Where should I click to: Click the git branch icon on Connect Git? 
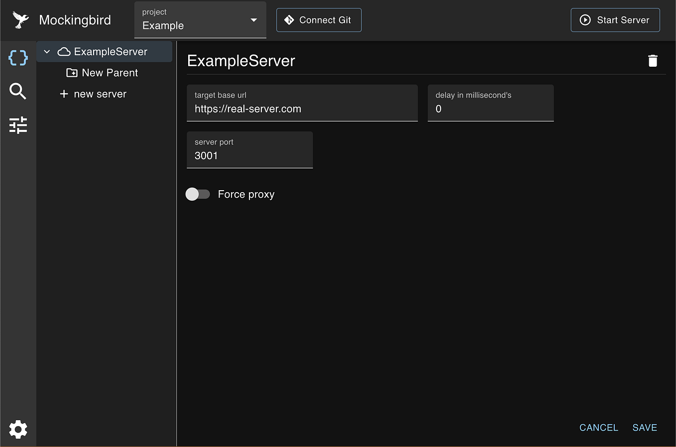click(x=290, y=20)
